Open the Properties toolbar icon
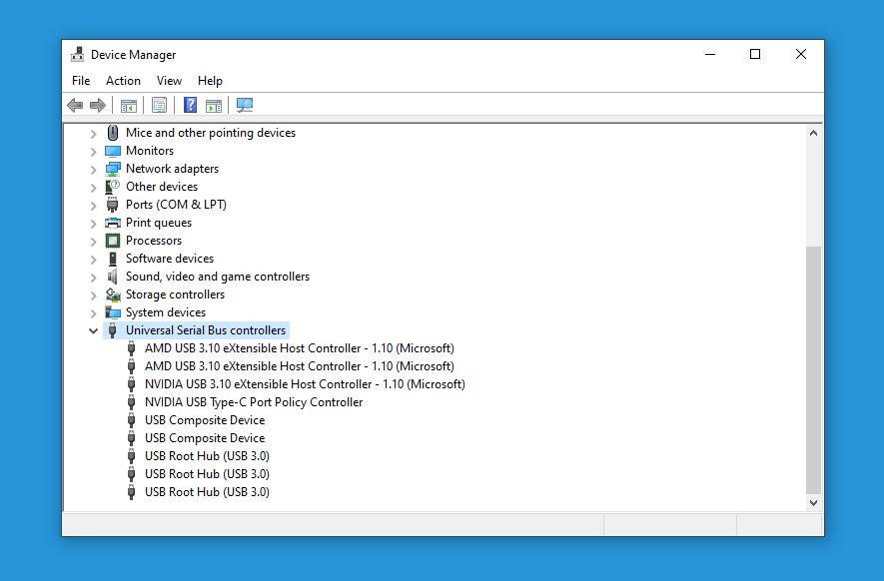 160,105
